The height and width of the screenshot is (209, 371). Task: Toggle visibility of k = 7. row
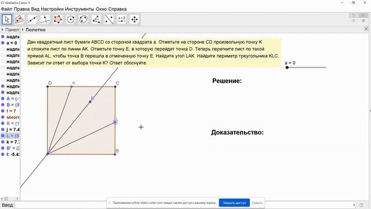tap(3, 142)
